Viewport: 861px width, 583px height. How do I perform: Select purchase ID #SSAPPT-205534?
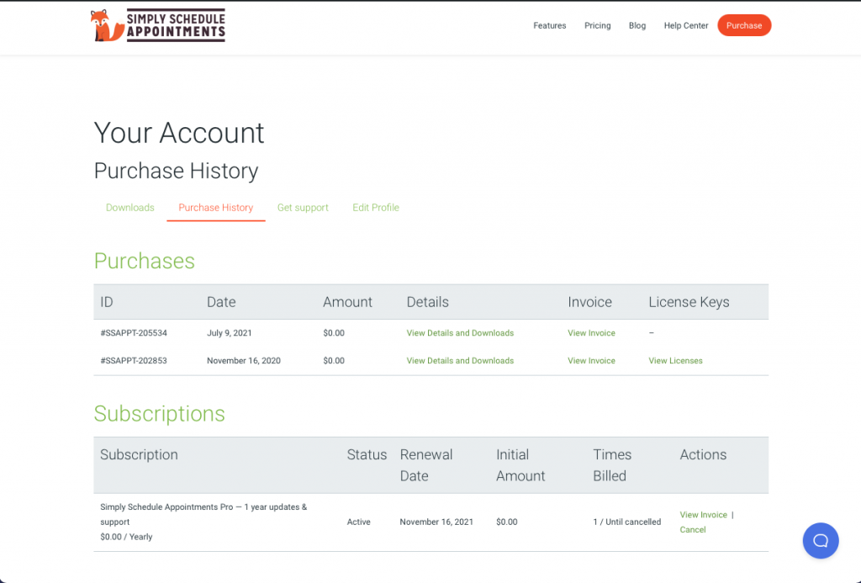[x=134, y=333]
